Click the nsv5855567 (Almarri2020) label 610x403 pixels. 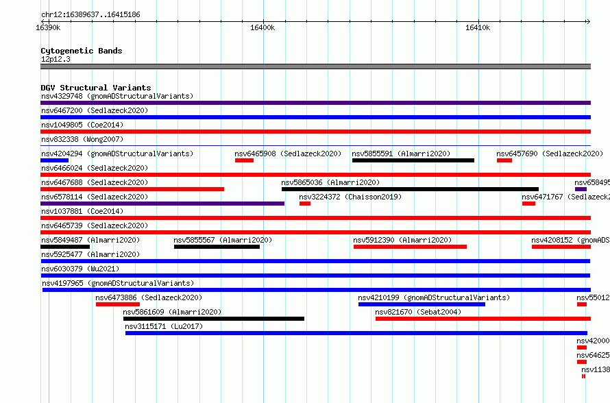tap(223, 240)
